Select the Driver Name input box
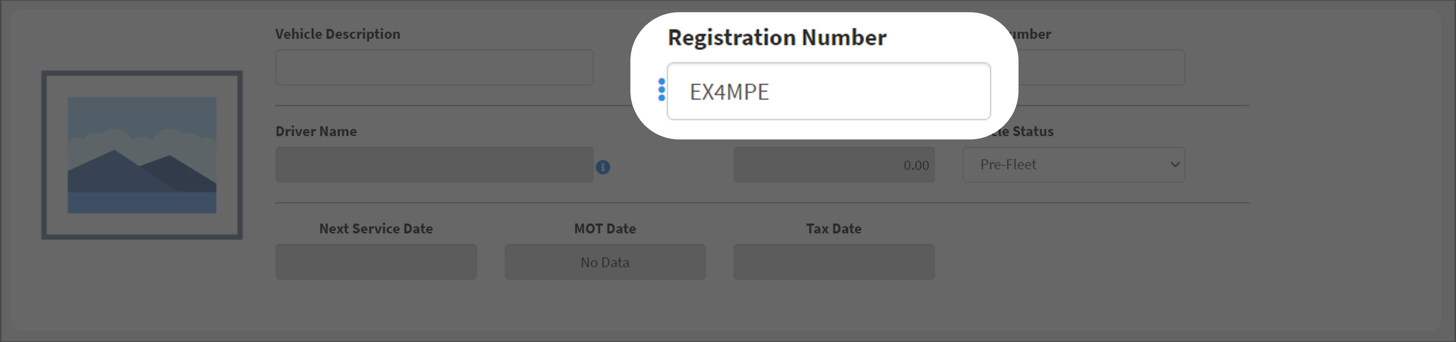This screenshot has width=1456, height=342. [x=434, y=165]
